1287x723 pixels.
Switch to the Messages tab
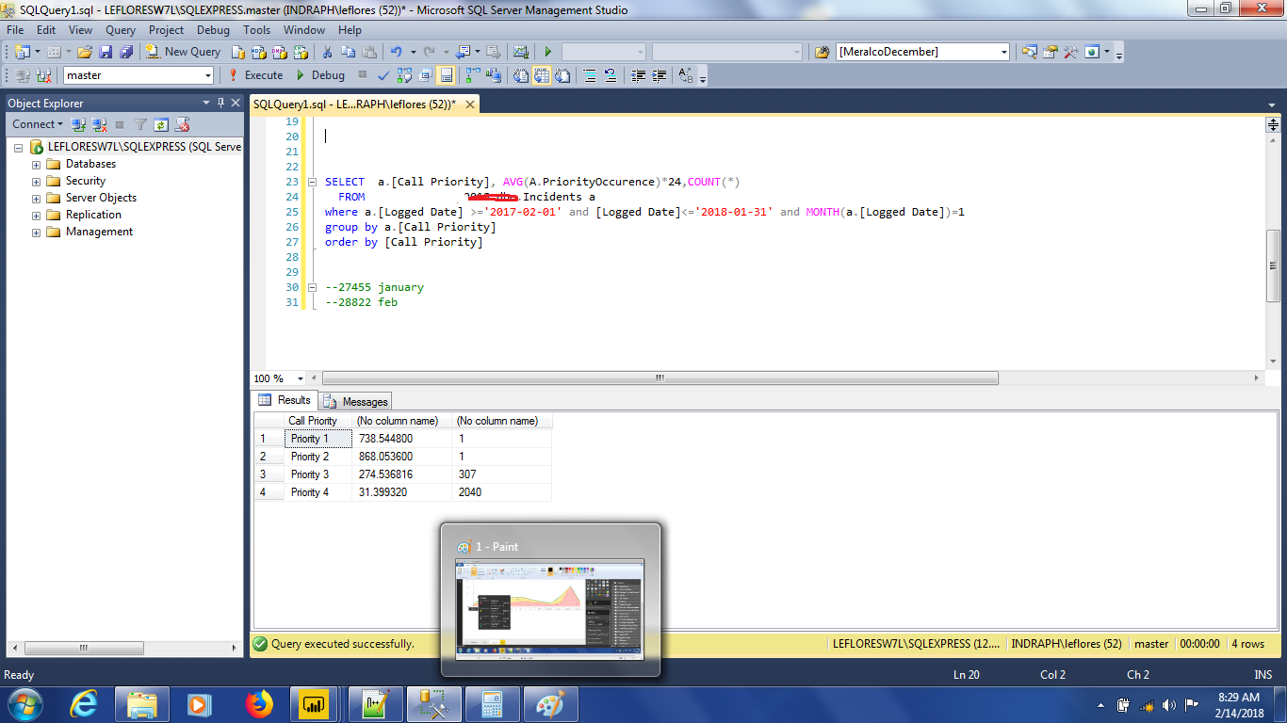[355, 401]
